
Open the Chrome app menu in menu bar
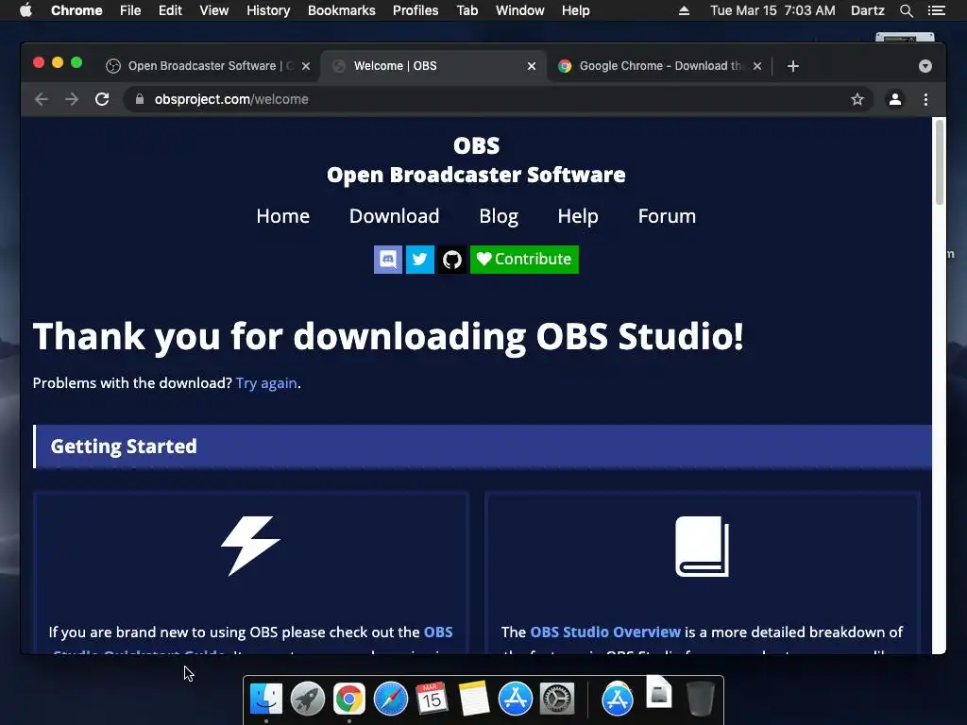tap(76, 10)
